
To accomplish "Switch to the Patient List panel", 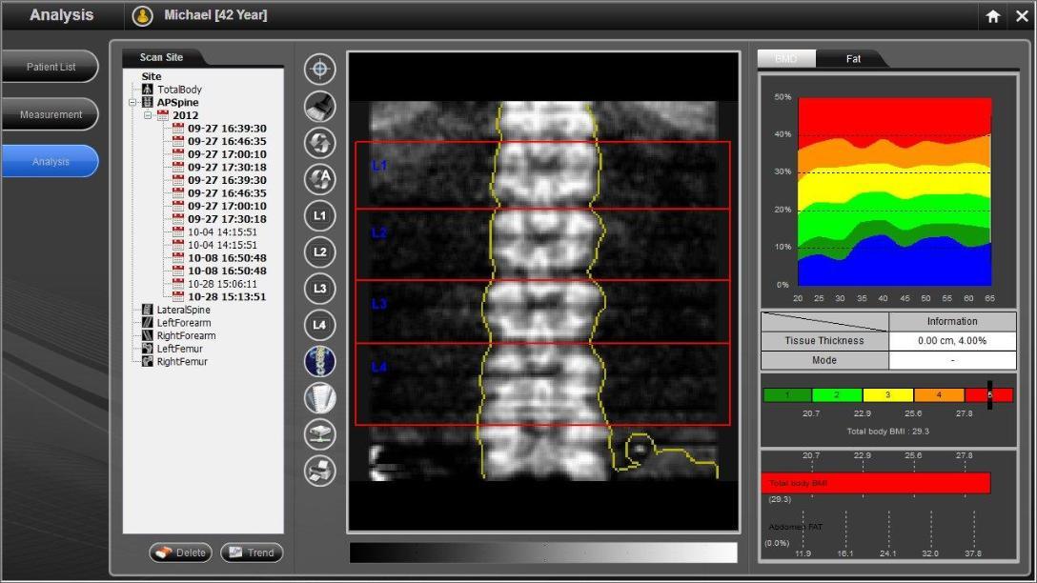I will pyautogui.click(x=51, y=66).
